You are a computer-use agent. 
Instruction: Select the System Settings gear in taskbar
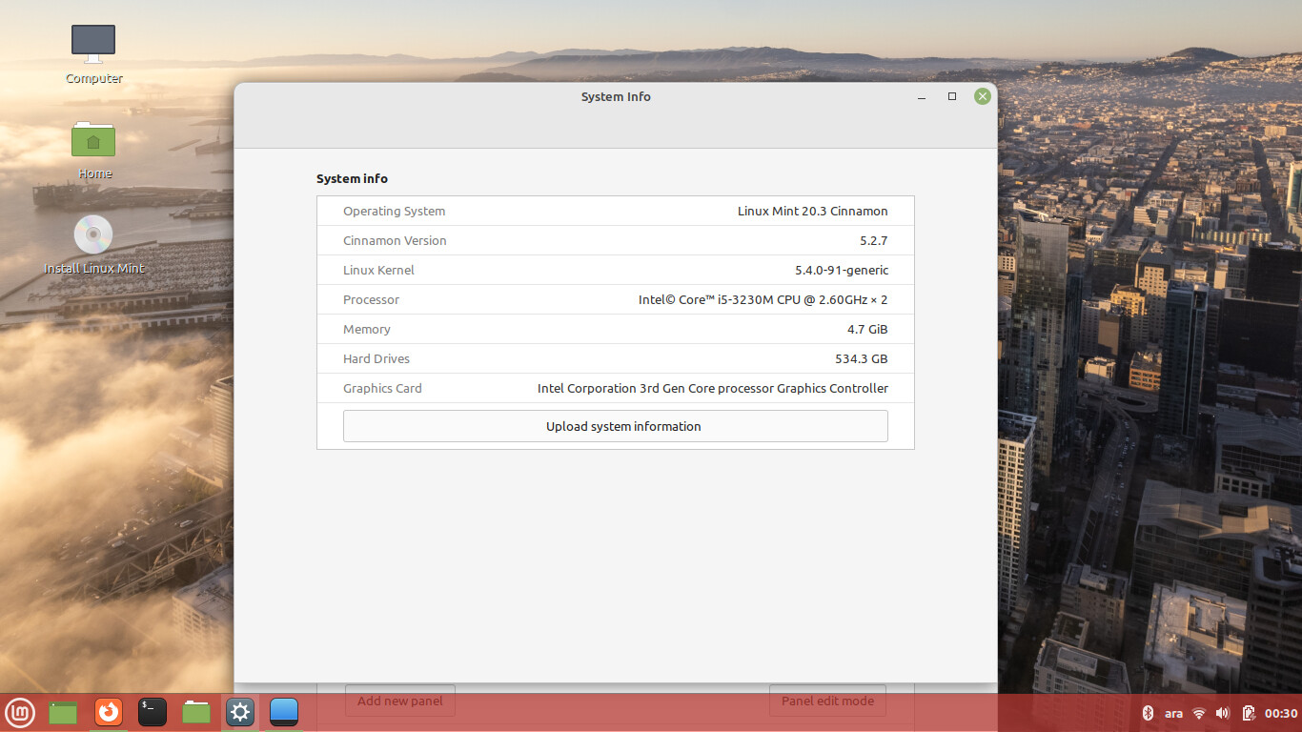coord(240,712)
